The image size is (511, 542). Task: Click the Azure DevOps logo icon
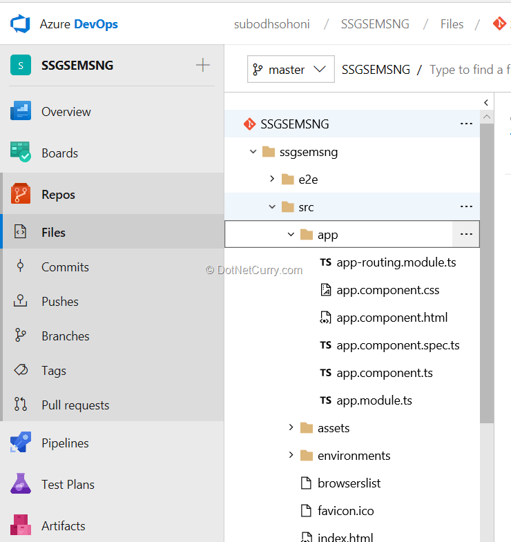[20, 24]
